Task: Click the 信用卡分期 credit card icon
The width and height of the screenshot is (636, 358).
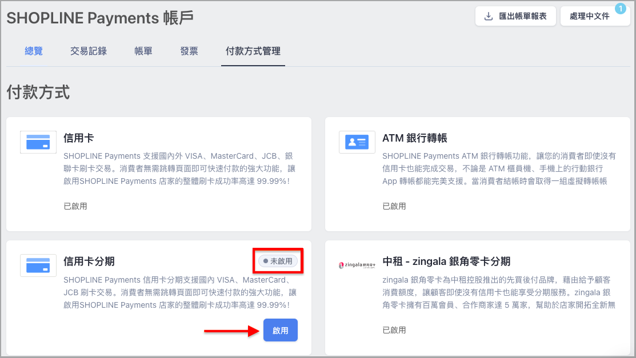Action: [x=38, y=265]
